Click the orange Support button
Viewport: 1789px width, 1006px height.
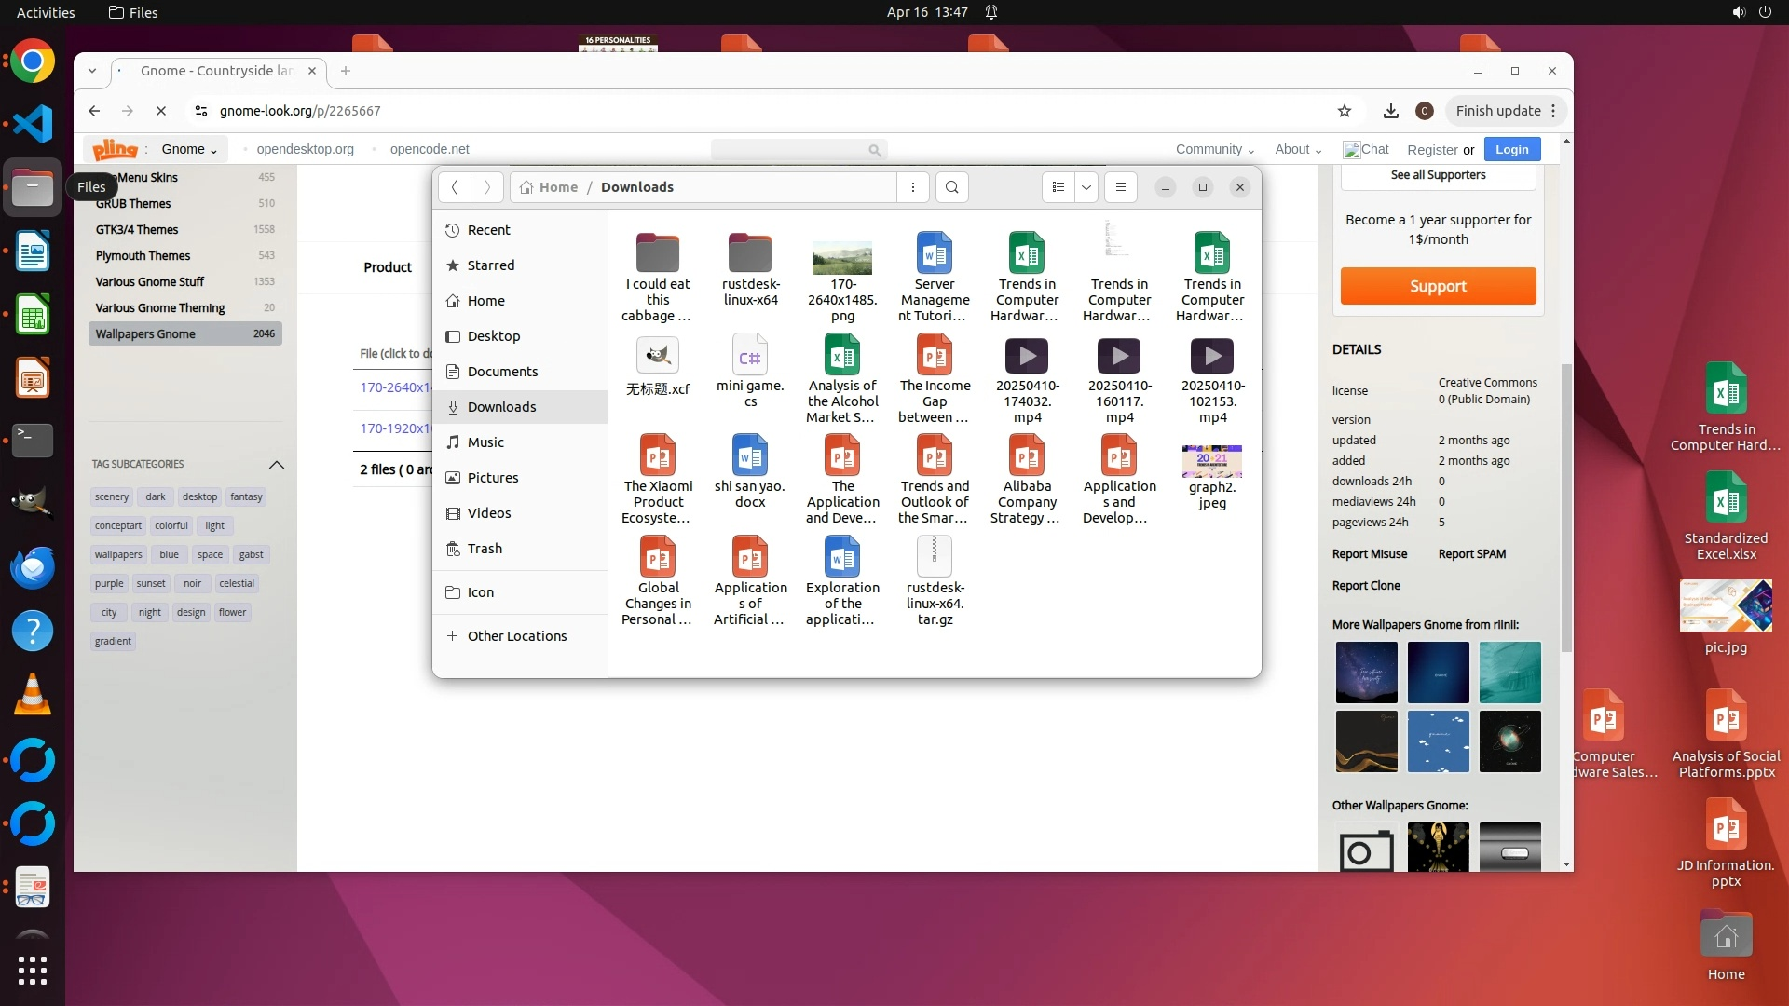tap(1438, 286)
